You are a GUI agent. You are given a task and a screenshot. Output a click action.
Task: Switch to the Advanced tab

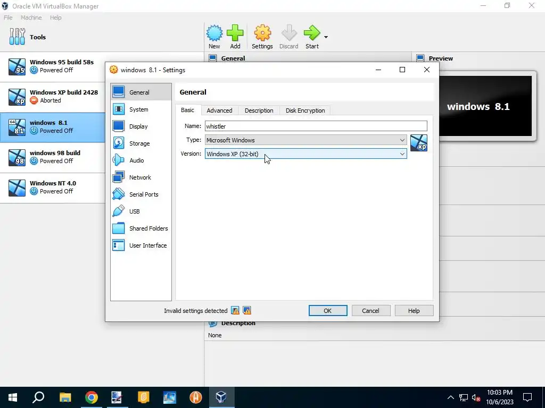pos(219,110)
